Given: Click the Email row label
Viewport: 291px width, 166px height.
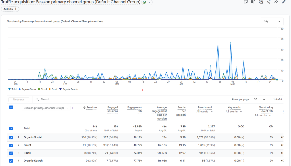Looking at the screenshot, I should (x=27, y=153).
